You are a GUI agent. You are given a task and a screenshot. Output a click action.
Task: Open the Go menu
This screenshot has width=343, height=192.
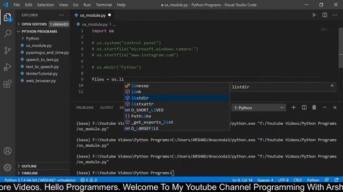[x=76, y=5]
